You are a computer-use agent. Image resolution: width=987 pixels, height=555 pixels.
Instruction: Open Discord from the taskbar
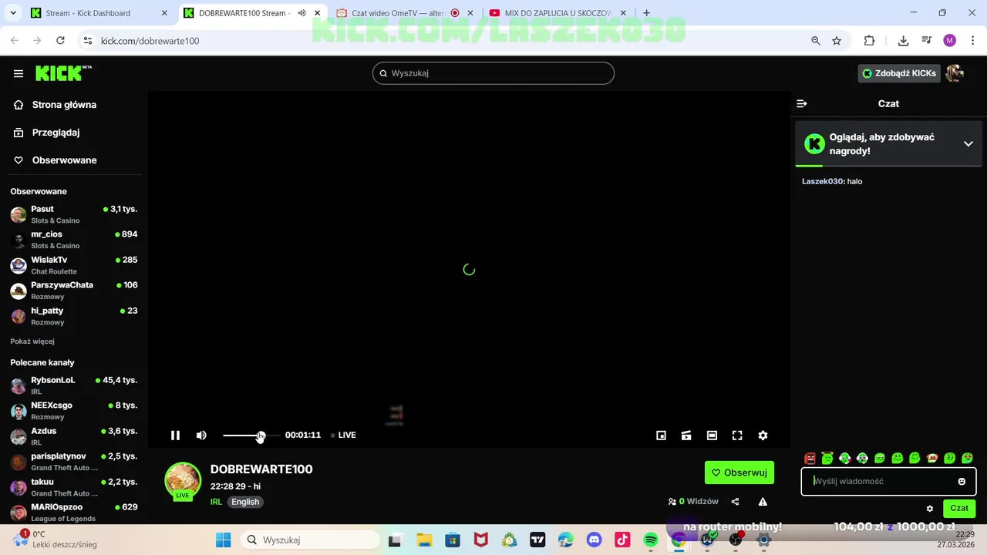pos(595,540)
